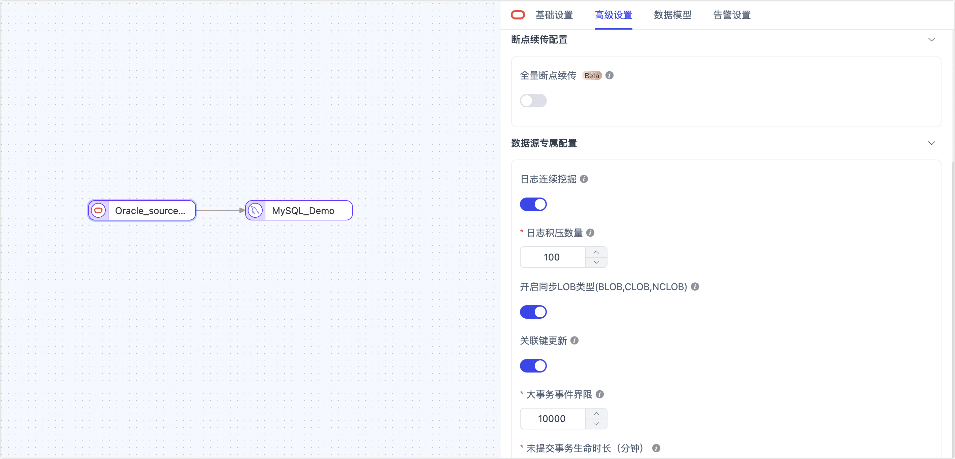
Task: Disable the 日志连续挖掘 toggle
Action: [x=533, y=204]
